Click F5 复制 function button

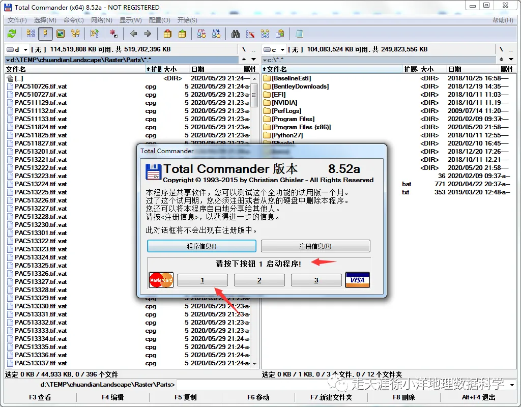tap(185, 397)
